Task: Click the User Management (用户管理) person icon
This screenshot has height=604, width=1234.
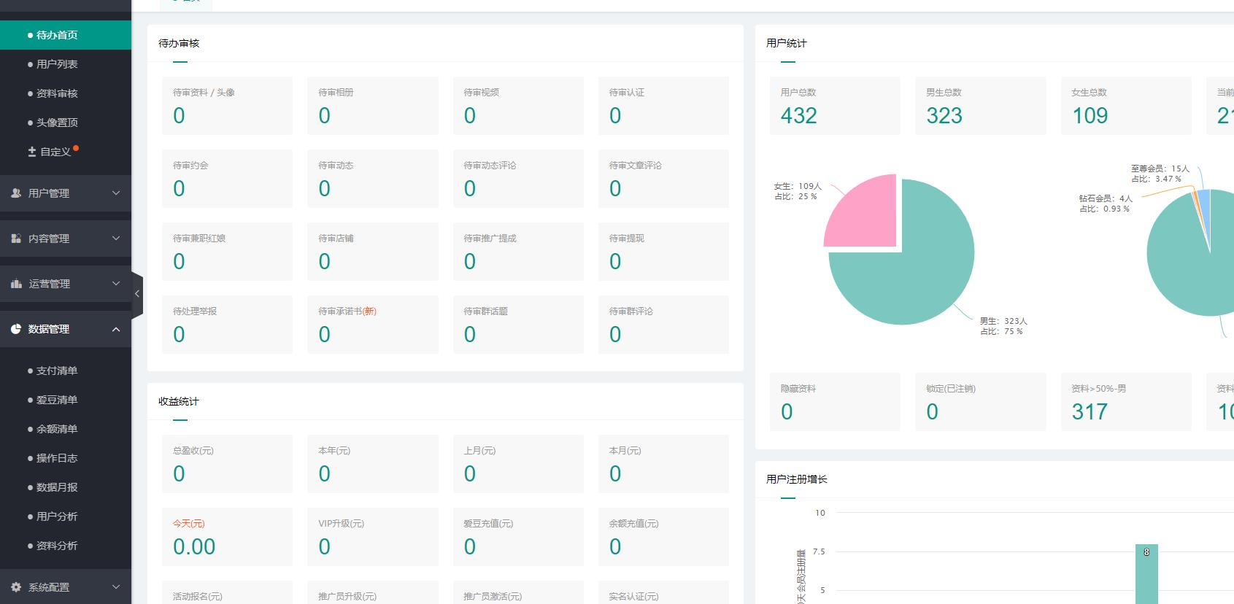Action: tap(16, 193)
